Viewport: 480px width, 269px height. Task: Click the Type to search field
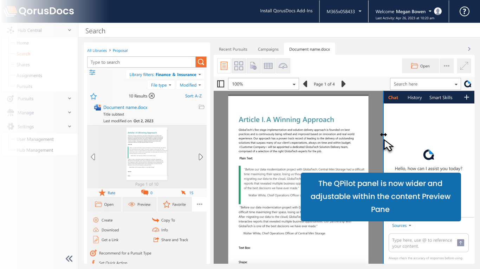[141, 62]
